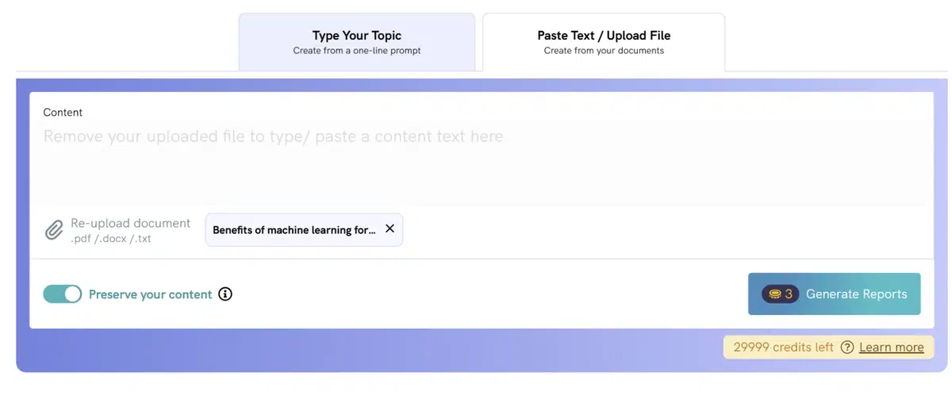Click the info icon beside Preserve your content
This screenshot has height=396, width=952.
[225, 294]
